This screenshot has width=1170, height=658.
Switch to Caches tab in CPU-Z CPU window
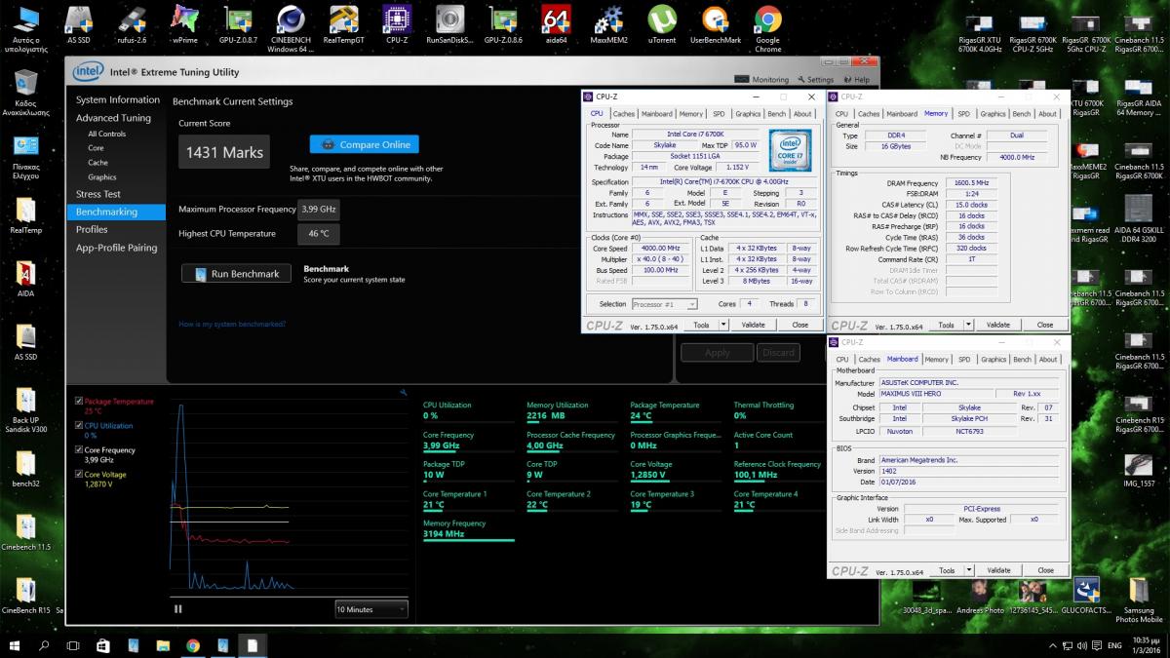[624, 114]
